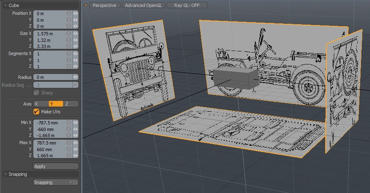Toggle the Sharp checkbox

[x=36, y=93]
